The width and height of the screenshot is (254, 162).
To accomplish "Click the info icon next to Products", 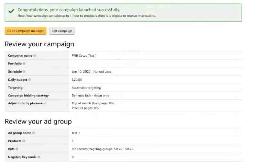I will pyautogui.click(x=24, y=141).
